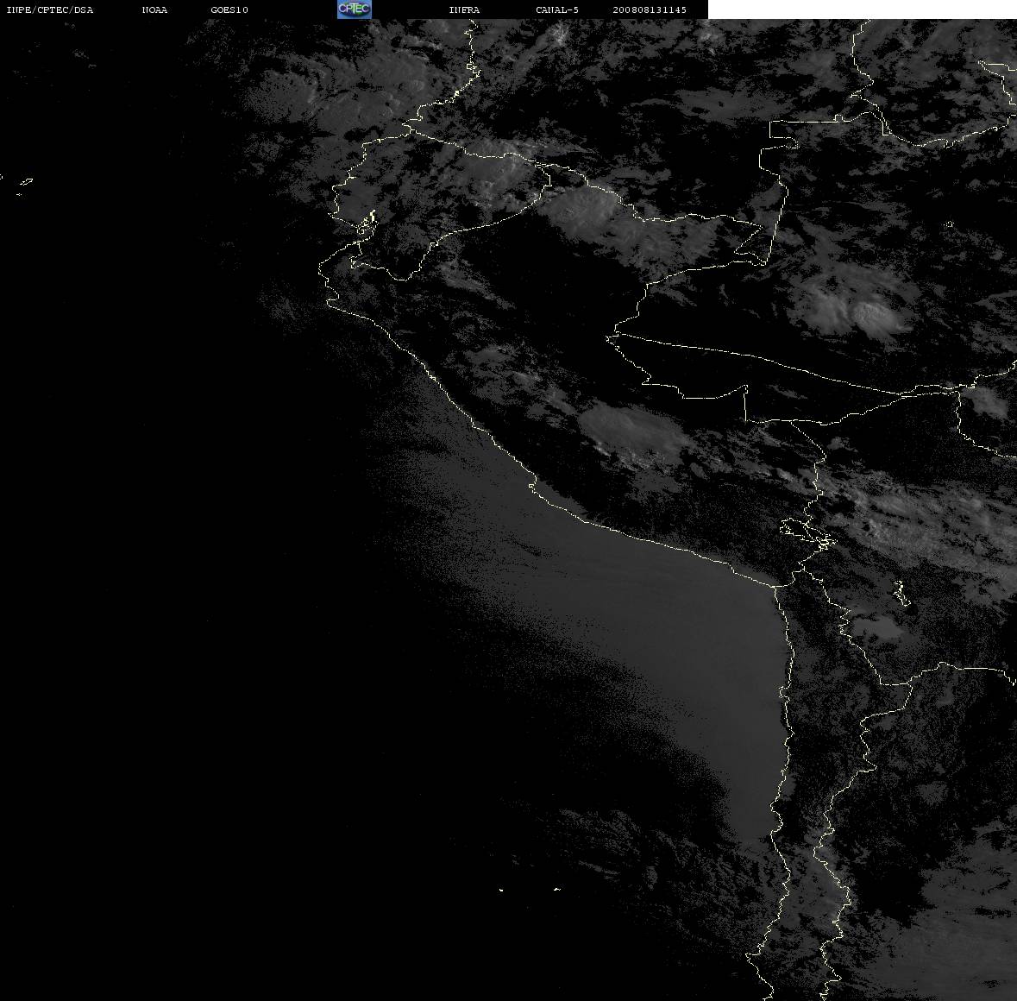Click the small lake outline southeast of Titicaca
This screenshot has width=1017, height=1001.
pos(901,593)
